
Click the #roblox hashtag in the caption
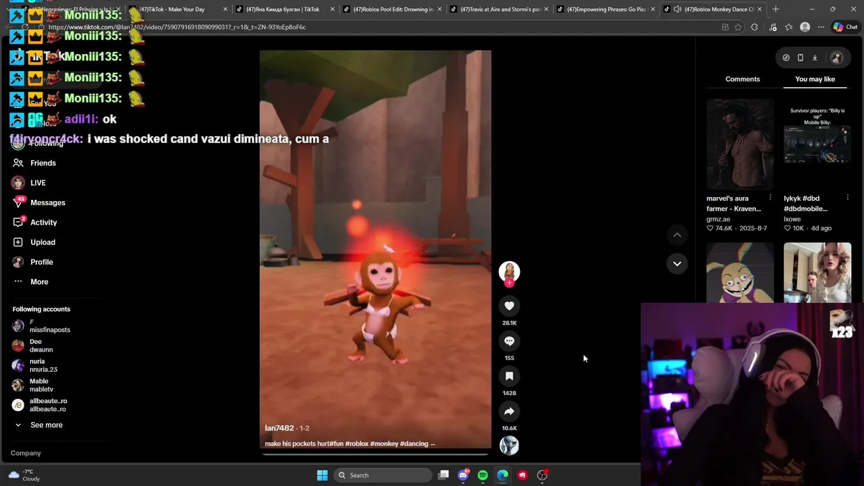(x=356, y=443)
